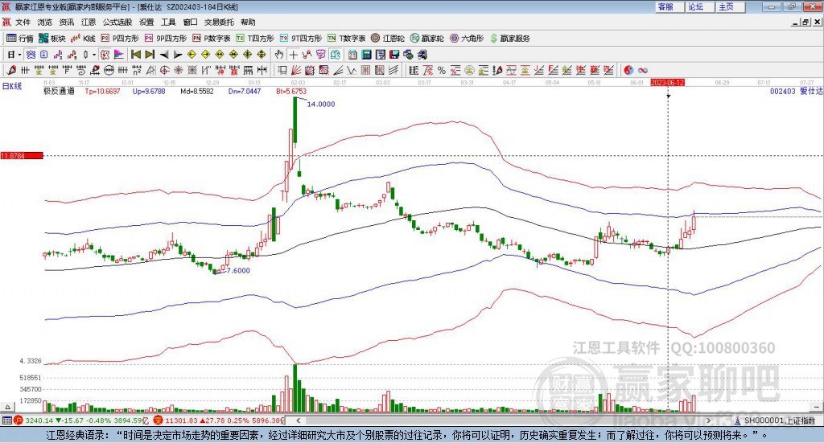Click the up-triangle button beside volume pane
Image resolution: width=824 pixels, height=443 pixels.
(7, 407)
